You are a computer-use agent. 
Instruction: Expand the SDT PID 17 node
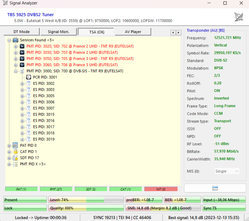pyautogui.click(x=9, y=158)
